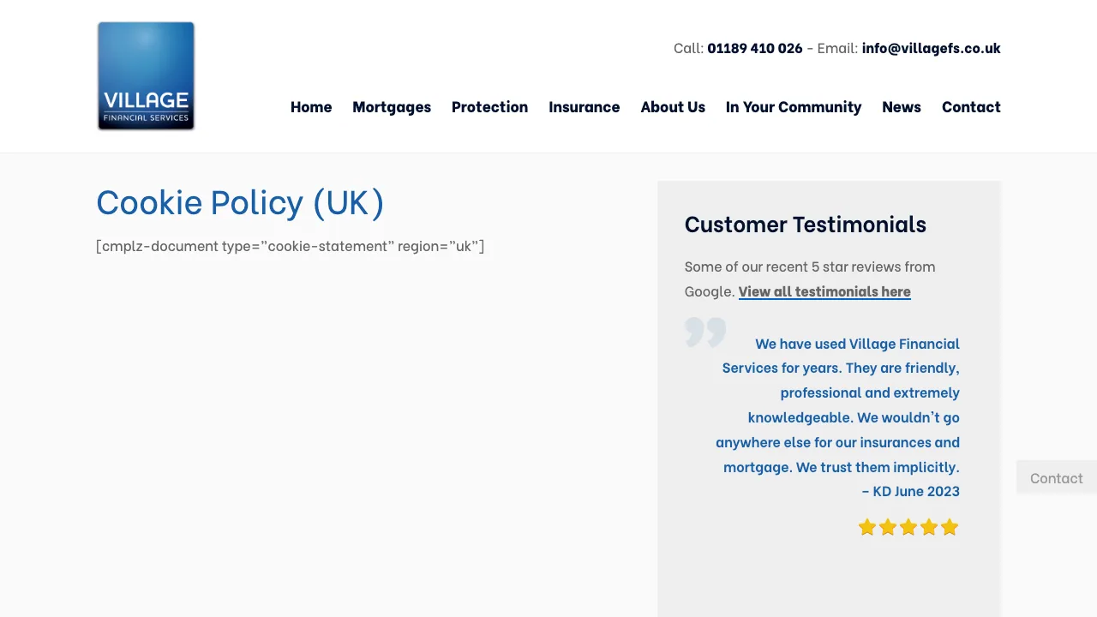Open the Protection page
1097x617 pixels.
(x=489, y=106)
